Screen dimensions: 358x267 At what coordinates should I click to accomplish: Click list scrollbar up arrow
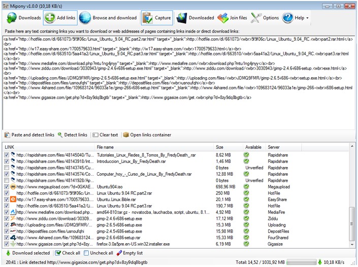coord(352,146)
